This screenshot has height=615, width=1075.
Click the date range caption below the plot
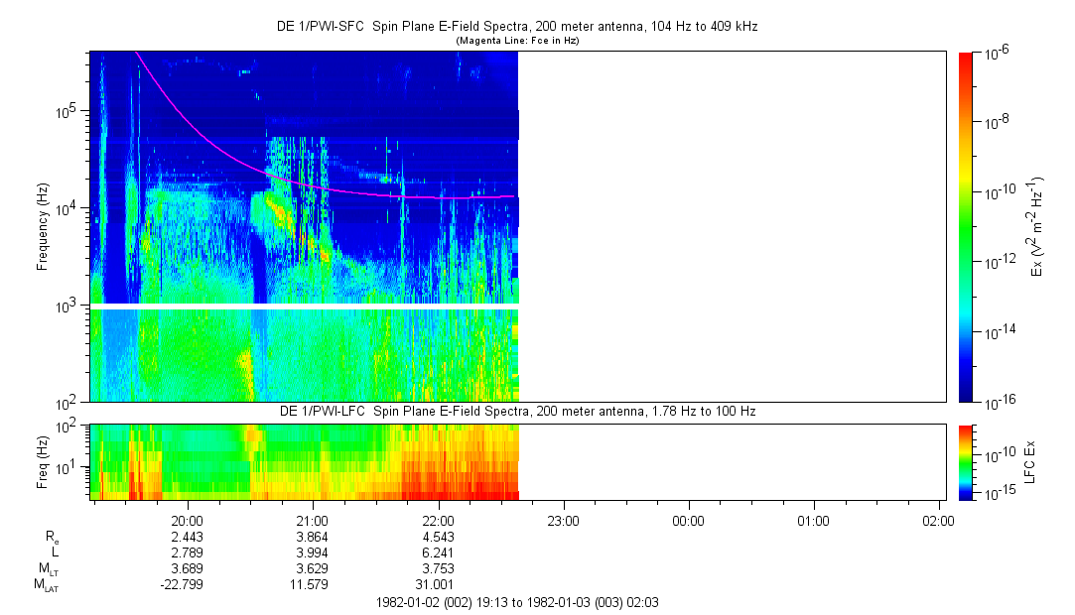point(517,602)
